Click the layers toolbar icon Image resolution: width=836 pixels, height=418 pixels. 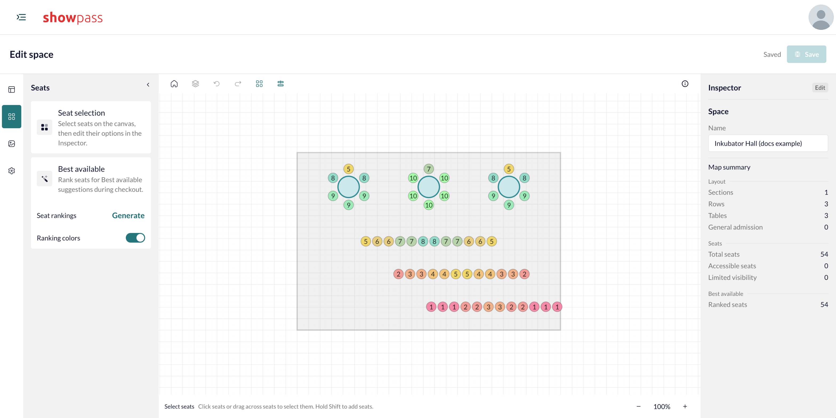195,84
